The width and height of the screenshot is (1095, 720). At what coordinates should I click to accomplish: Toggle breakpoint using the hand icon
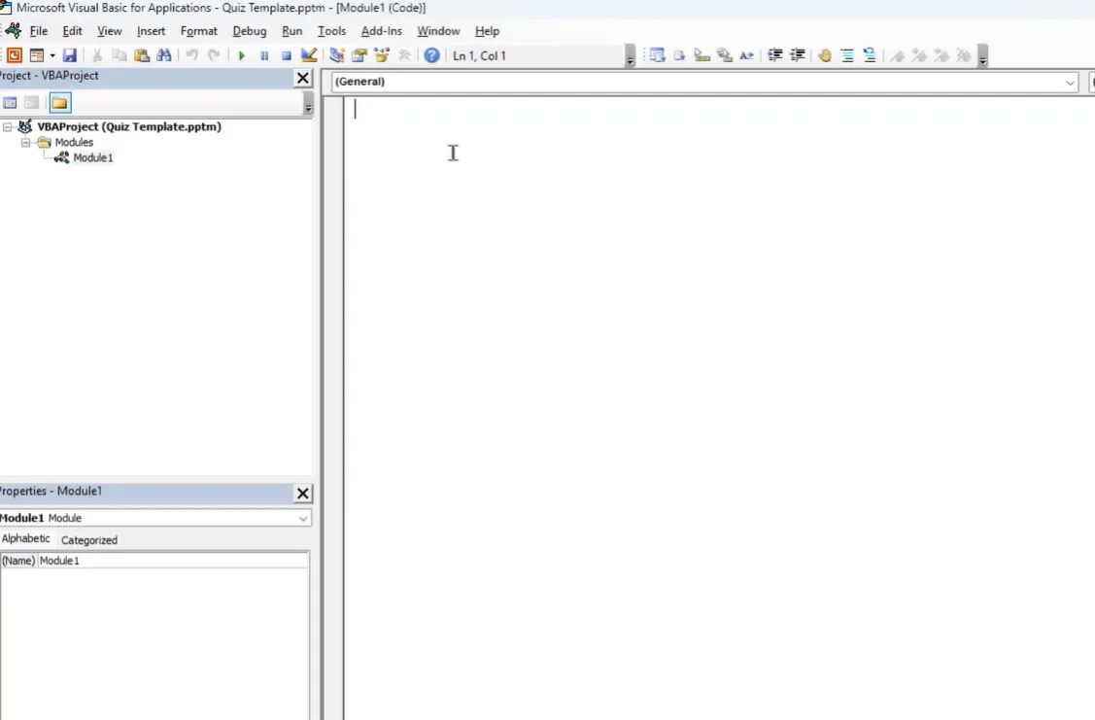[x=825, y=55]
